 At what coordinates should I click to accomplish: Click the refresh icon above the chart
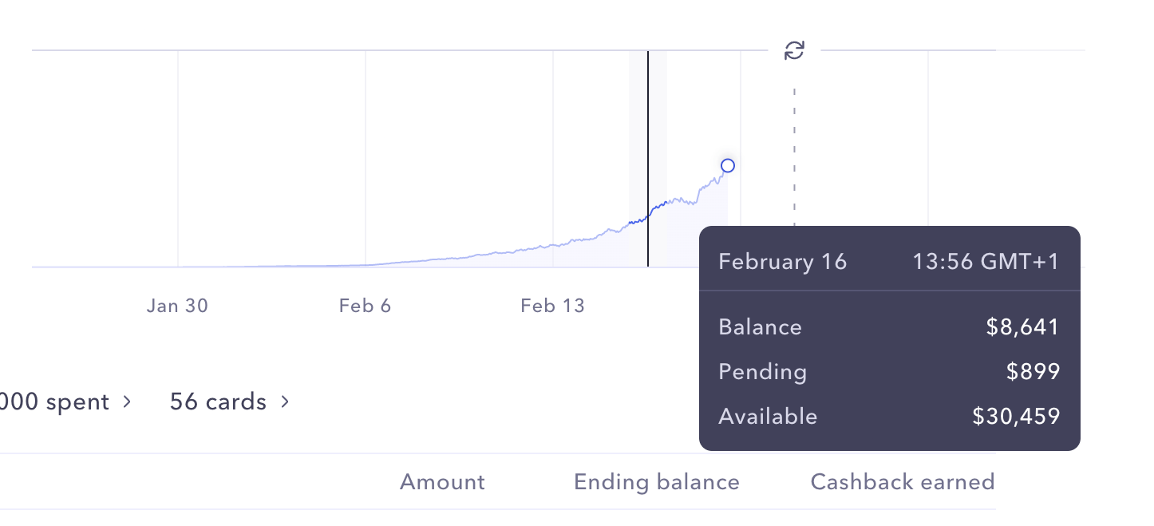tap(794, 51)
